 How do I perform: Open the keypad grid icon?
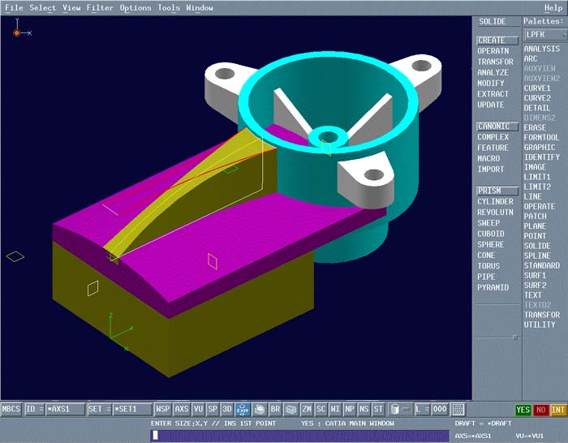[x=458, y=410]
